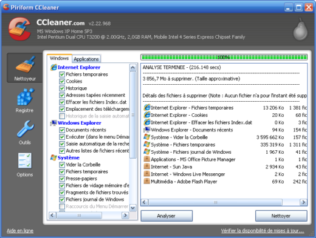Click icon of Adobe Flash Player result
Viewport: 316px width, 238px height.
[147, 181]
